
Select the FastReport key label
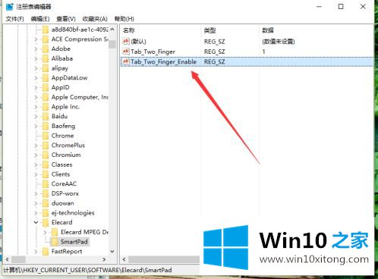coord(67,252)
